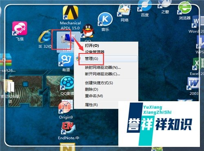Viewport: 204px width, 151px height.
Task: Open the WinRAR archive icon at left
Action: pyautogui.click(x=6, y=60)
